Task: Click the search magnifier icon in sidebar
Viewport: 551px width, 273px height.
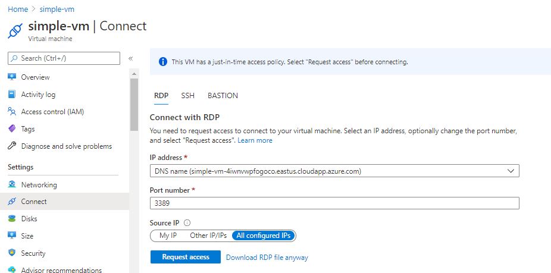Action: pyautogui.click(x=14, y=58)
